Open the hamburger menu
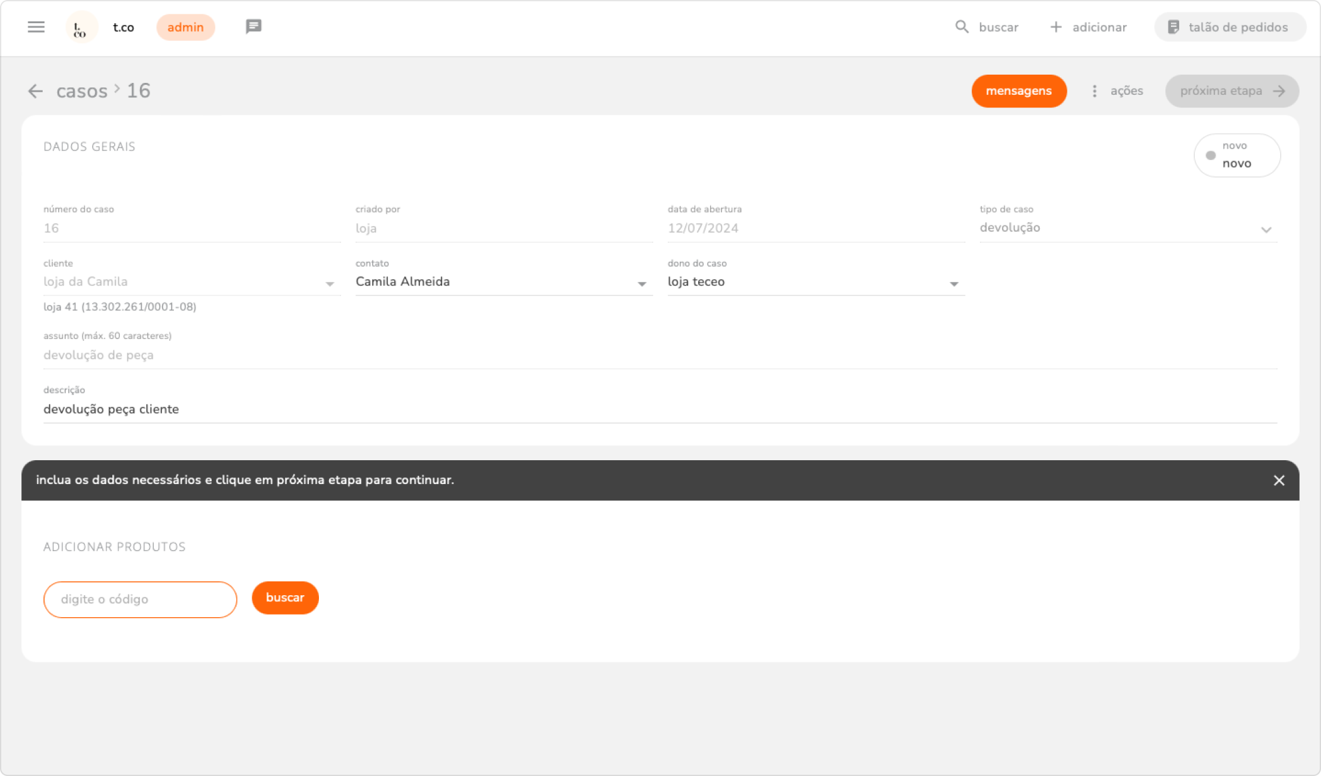 click(36, 27)
